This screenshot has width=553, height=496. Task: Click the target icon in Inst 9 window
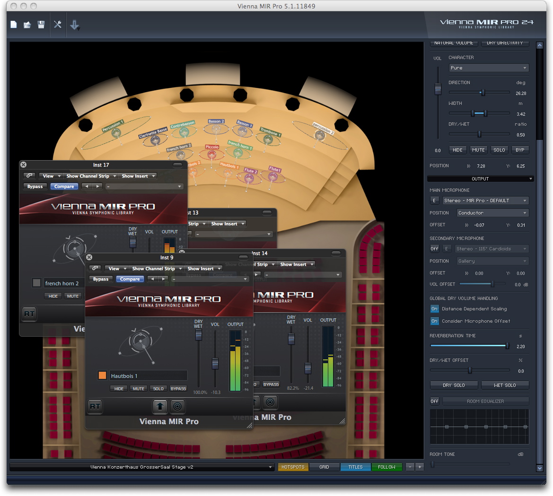pos(178,406)
